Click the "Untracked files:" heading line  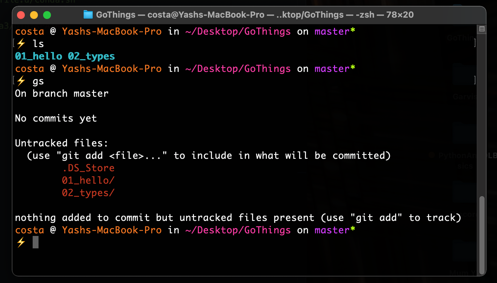click(61, 143)
